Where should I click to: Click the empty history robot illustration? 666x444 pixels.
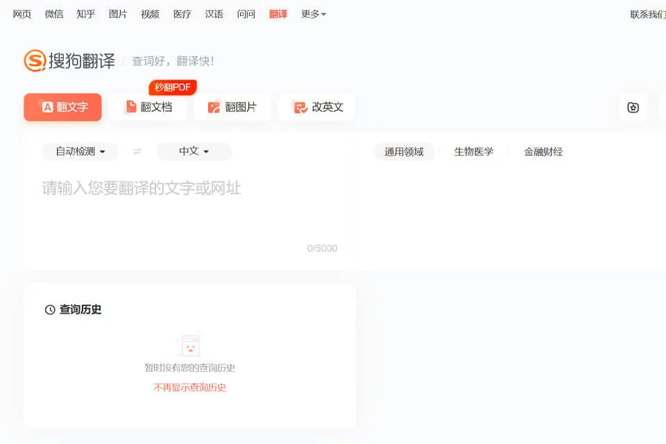coord(190,345)
